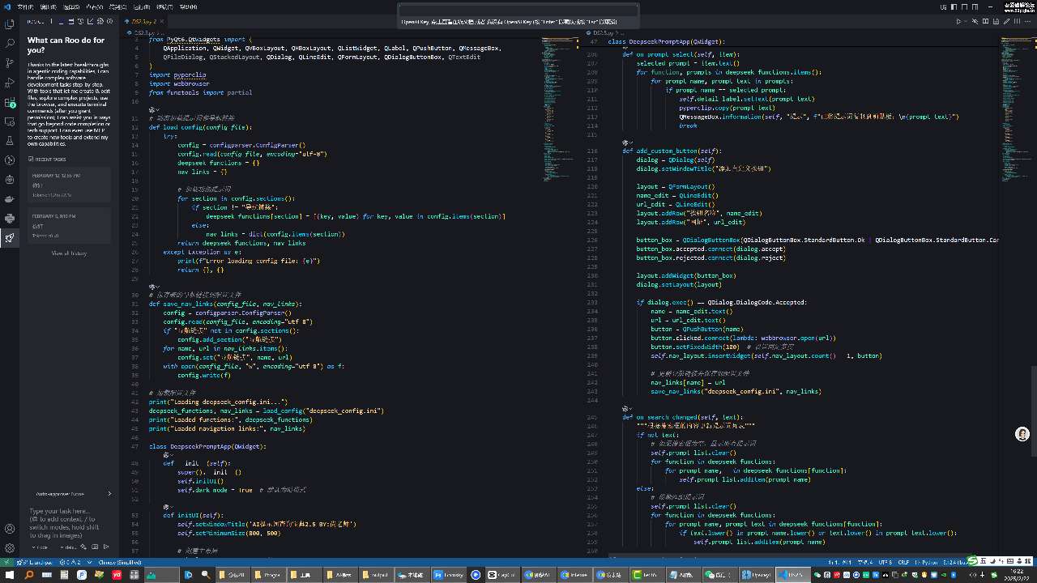Screen dimensions: 1037x583
Task: Open the Windows Start menu
Action: click(x=9, y=575)
